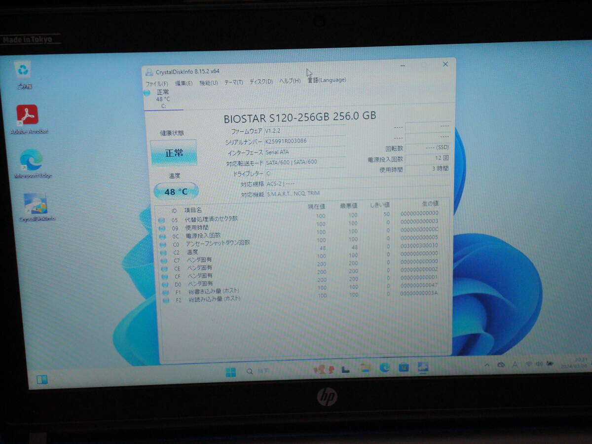Close the CrystalDiskInfo window

(x=445, y=64)
